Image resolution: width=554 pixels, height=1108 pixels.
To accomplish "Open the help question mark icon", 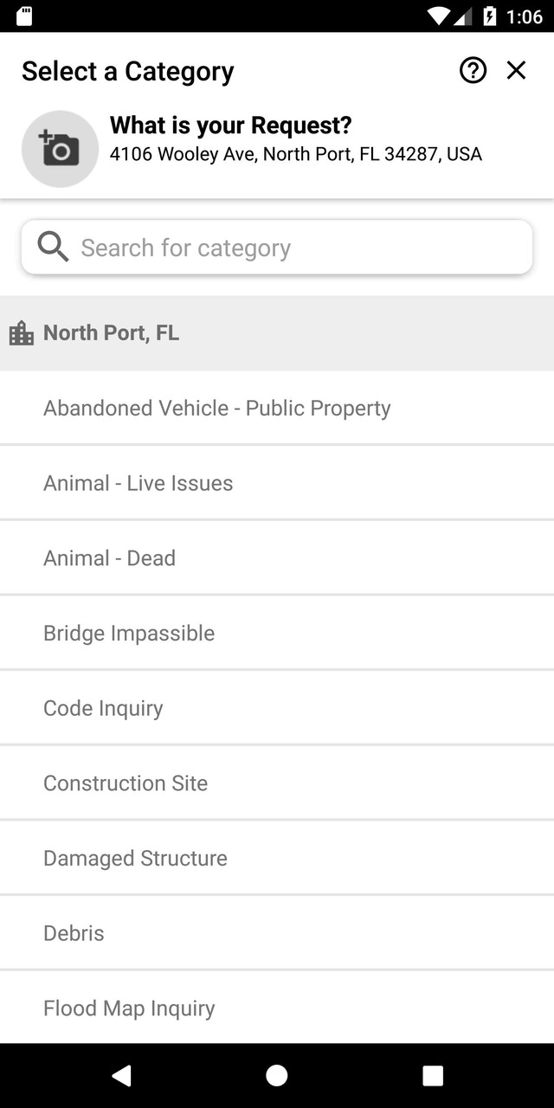I will click(473, 71).
